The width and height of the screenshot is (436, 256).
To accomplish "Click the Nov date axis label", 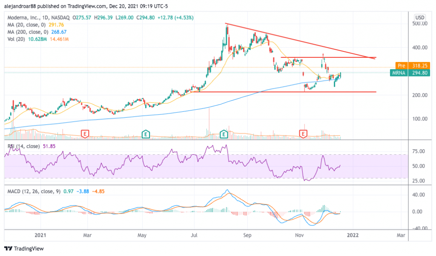I will pos(299,235).
